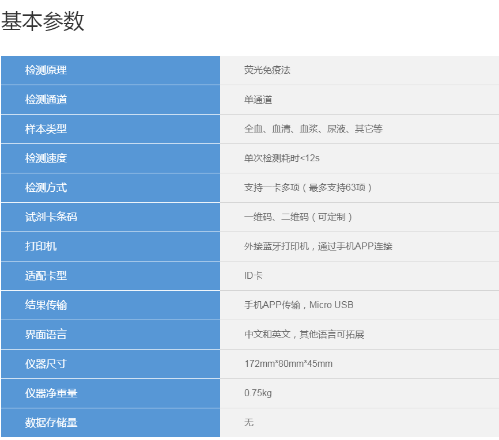Click the 界面语言 label

[46, 335]
